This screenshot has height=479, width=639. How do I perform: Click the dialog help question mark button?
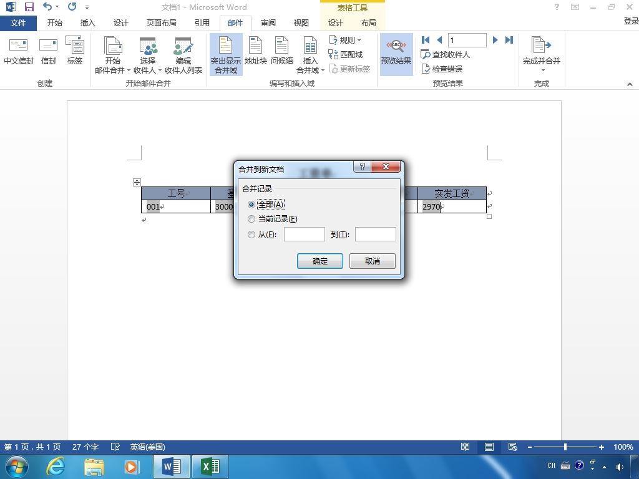pyautogui.click(x=363, y=167)
